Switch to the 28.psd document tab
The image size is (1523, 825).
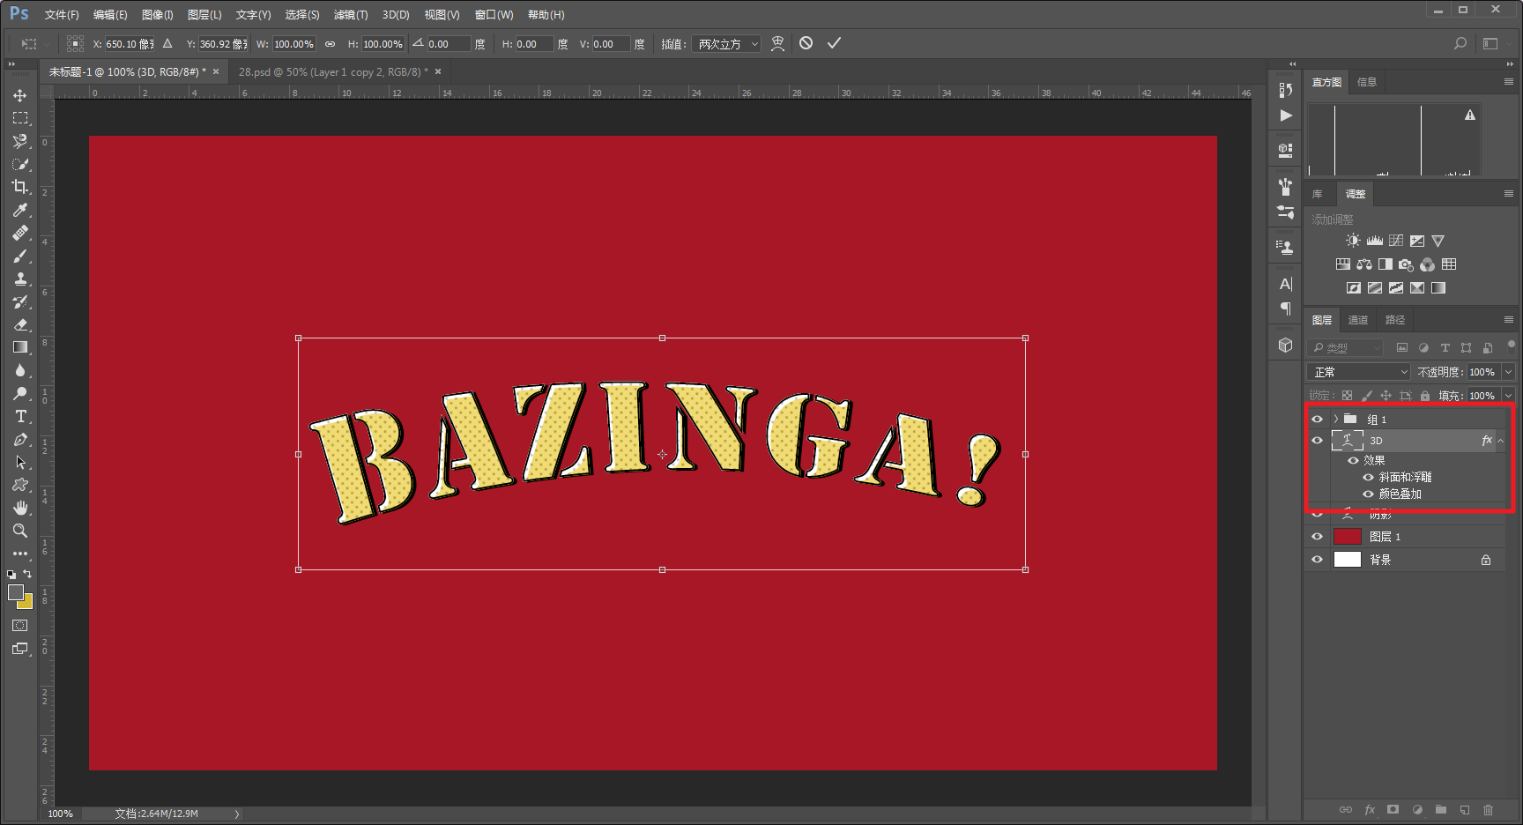click(x=332, y=71)
